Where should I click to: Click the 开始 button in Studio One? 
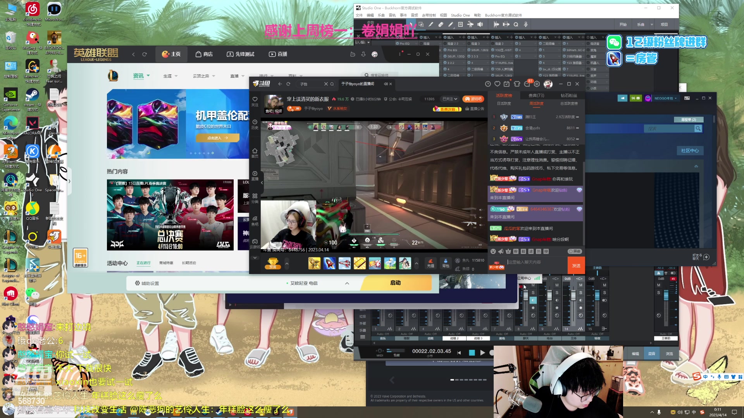623,24
